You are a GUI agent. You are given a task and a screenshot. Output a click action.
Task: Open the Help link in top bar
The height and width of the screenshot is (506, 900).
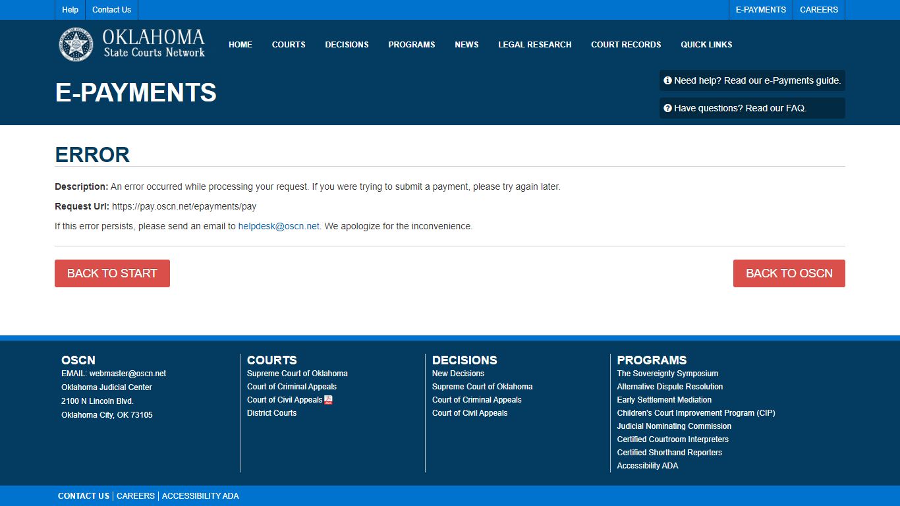point(70,10)
